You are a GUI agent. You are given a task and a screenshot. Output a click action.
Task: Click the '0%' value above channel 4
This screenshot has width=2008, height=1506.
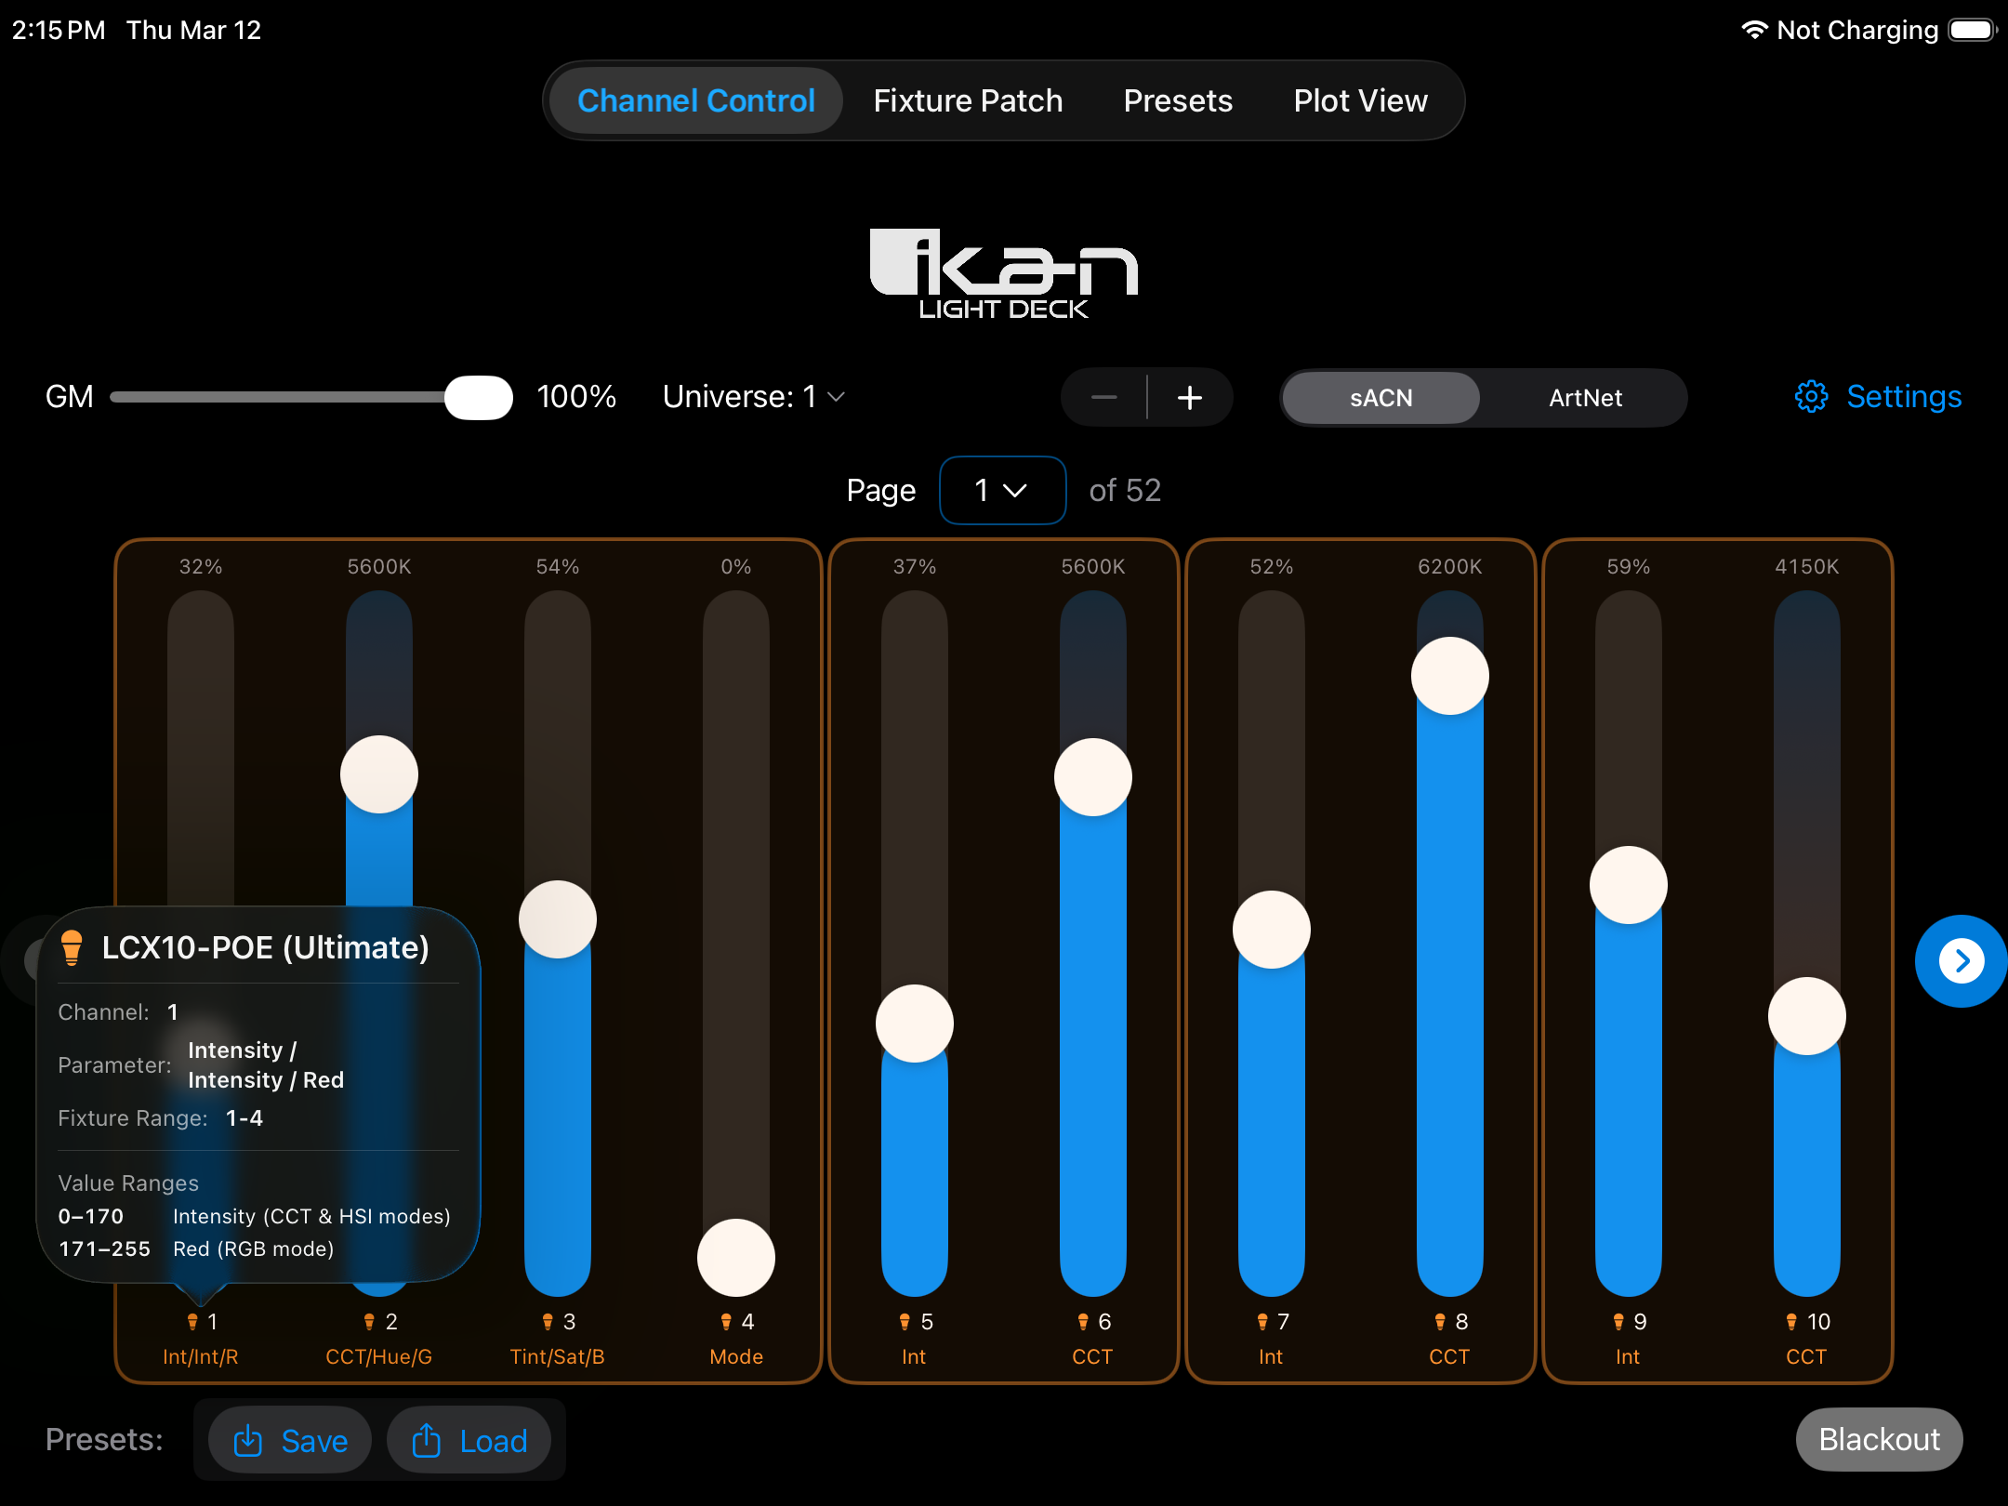point(736,566)
